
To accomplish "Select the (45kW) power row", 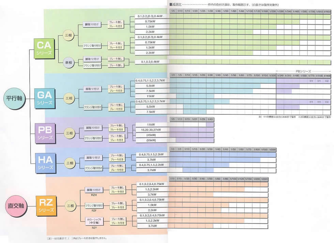I will pyautogui.click(x=150, y=135).
